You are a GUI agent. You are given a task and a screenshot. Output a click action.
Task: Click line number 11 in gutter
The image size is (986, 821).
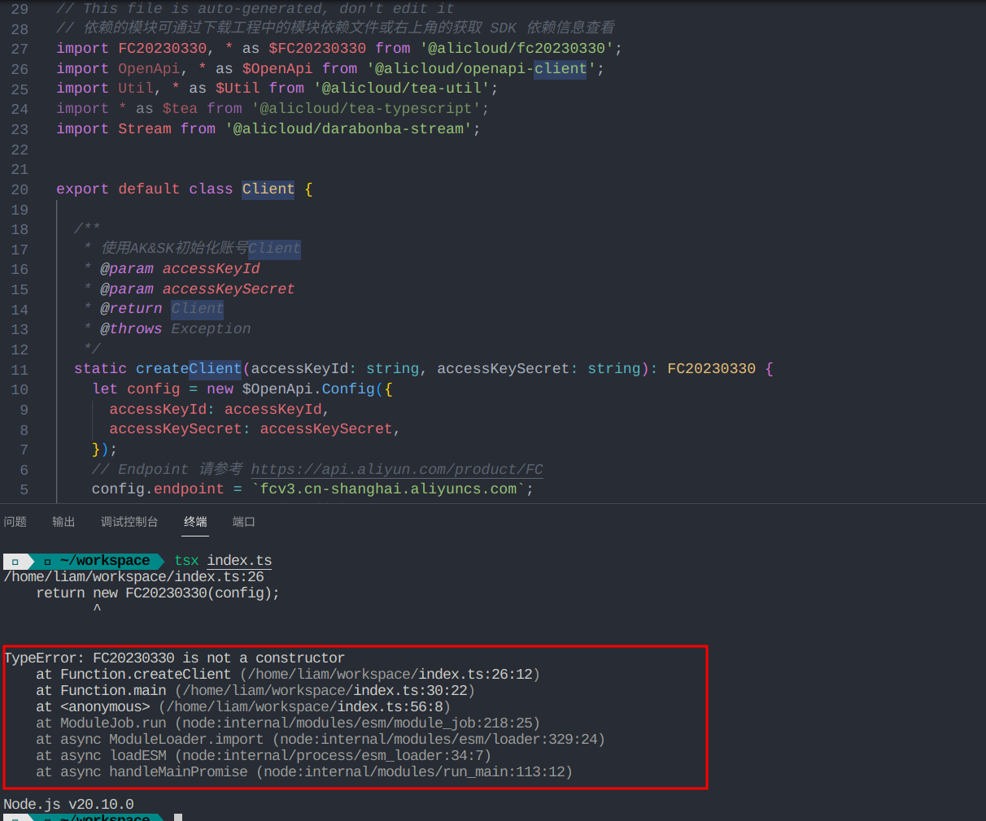point(20,370)
